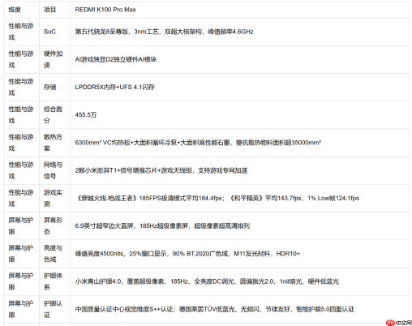Click 屏幕与护眼 in the 护眼认证 row
Image resolution: width=412 pixels, height=326 pixels.
tap(21, 309)
